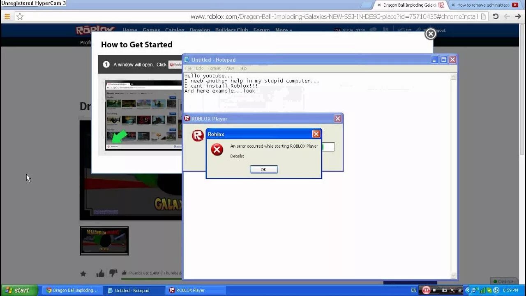Viewport: 526px width, 296px height.
Task: Close the How to Get Started overlay
Action: point(430,34)
